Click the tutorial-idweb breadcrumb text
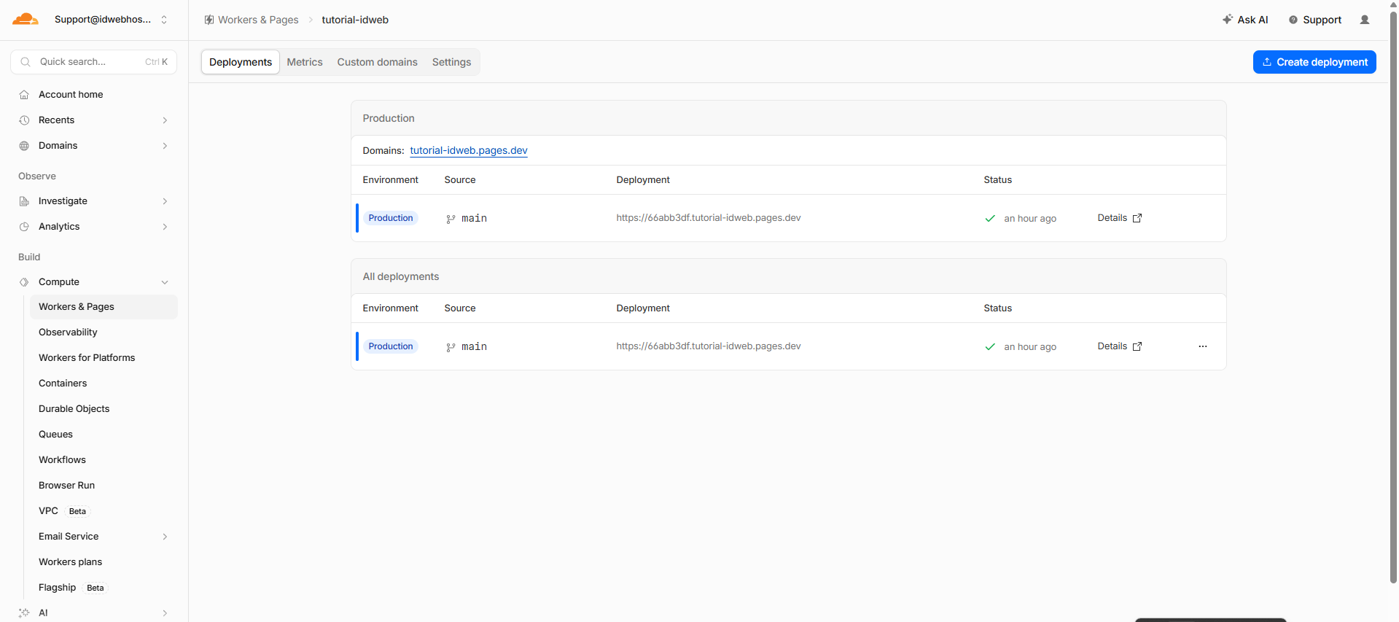Viewport: 1399px width, 622px height. 355,20
